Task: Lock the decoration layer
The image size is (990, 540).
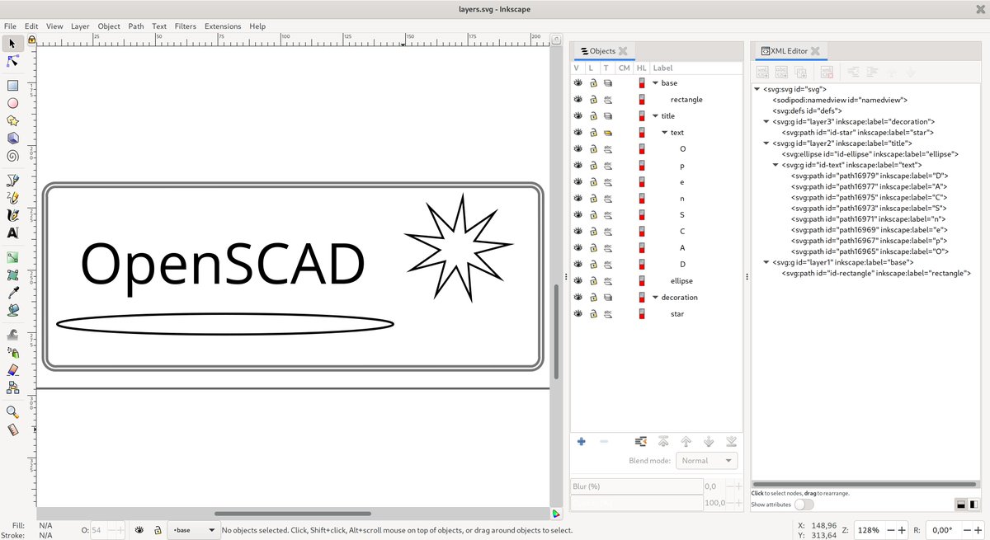Action: [593, 298]
